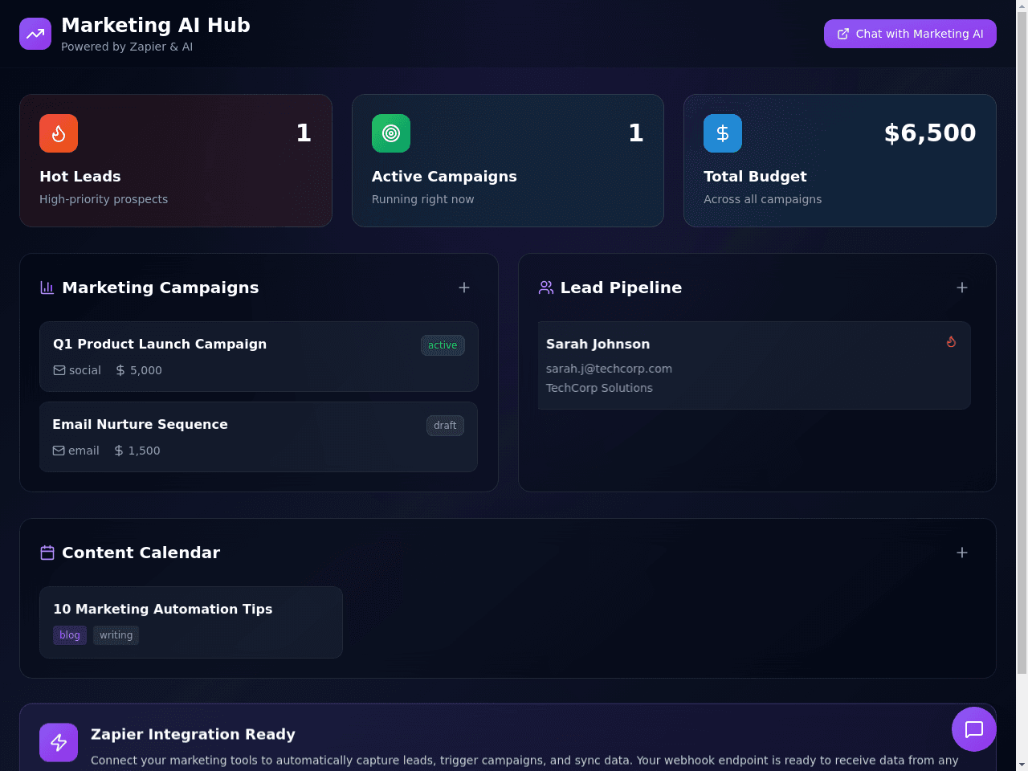
Task: Click the scrollbar up arrow
Action: [x=1022, y=5]
